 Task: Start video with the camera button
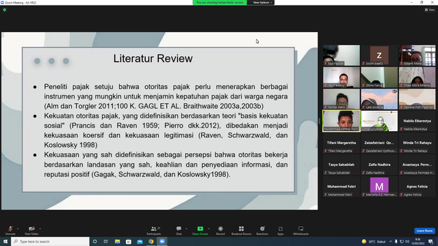31,230
